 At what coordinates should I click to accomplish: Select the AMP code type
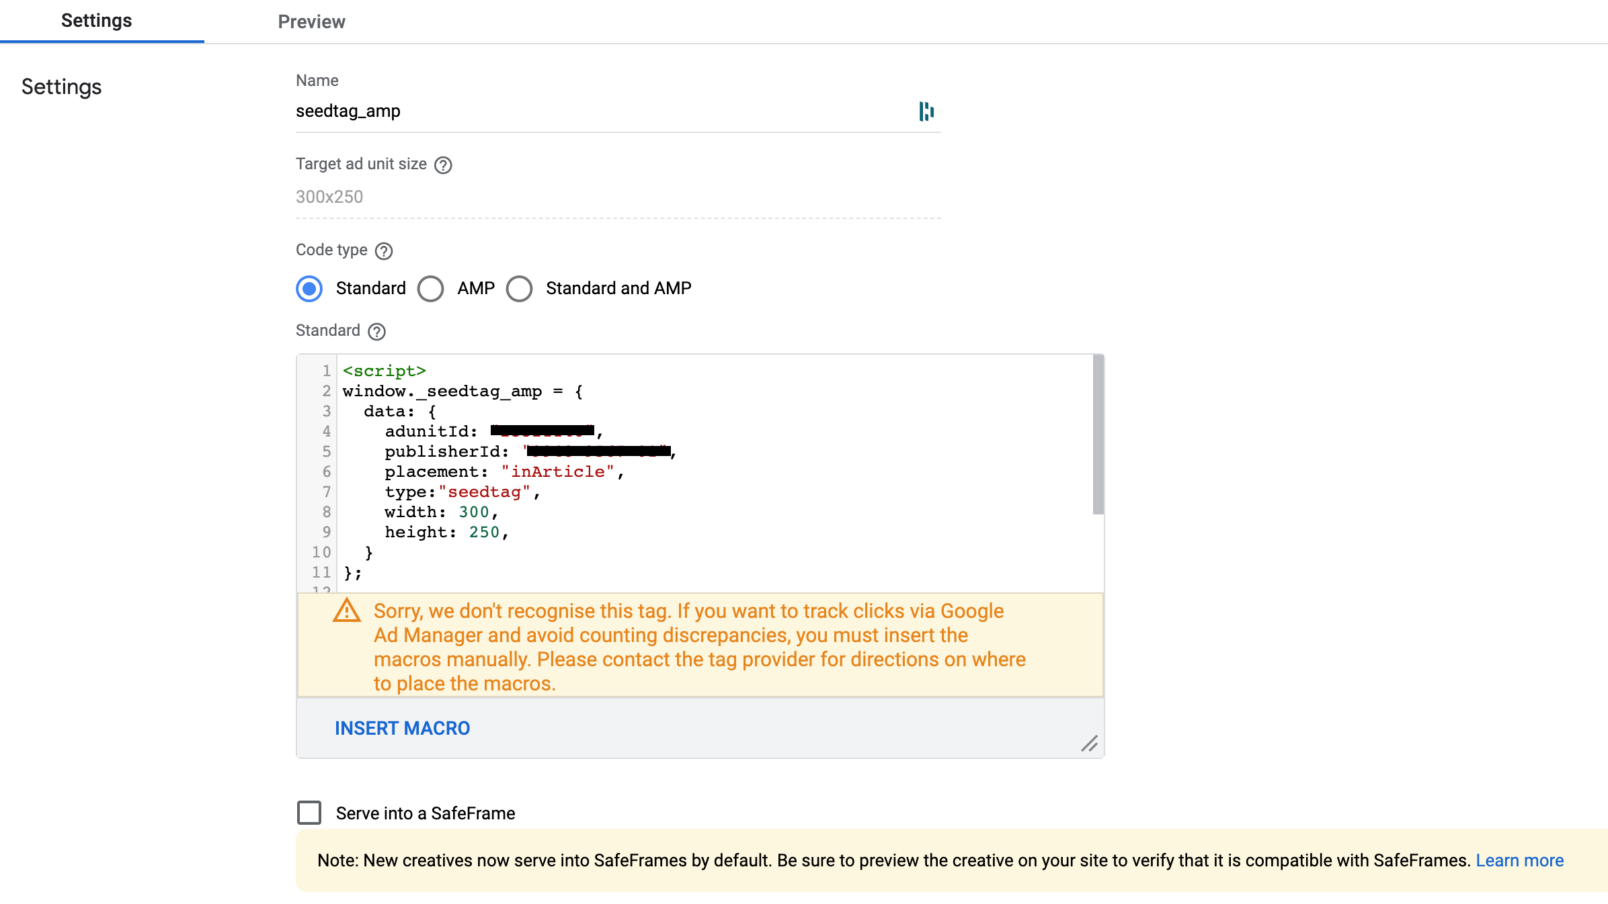pyautogui.click(x=431, y=288)
